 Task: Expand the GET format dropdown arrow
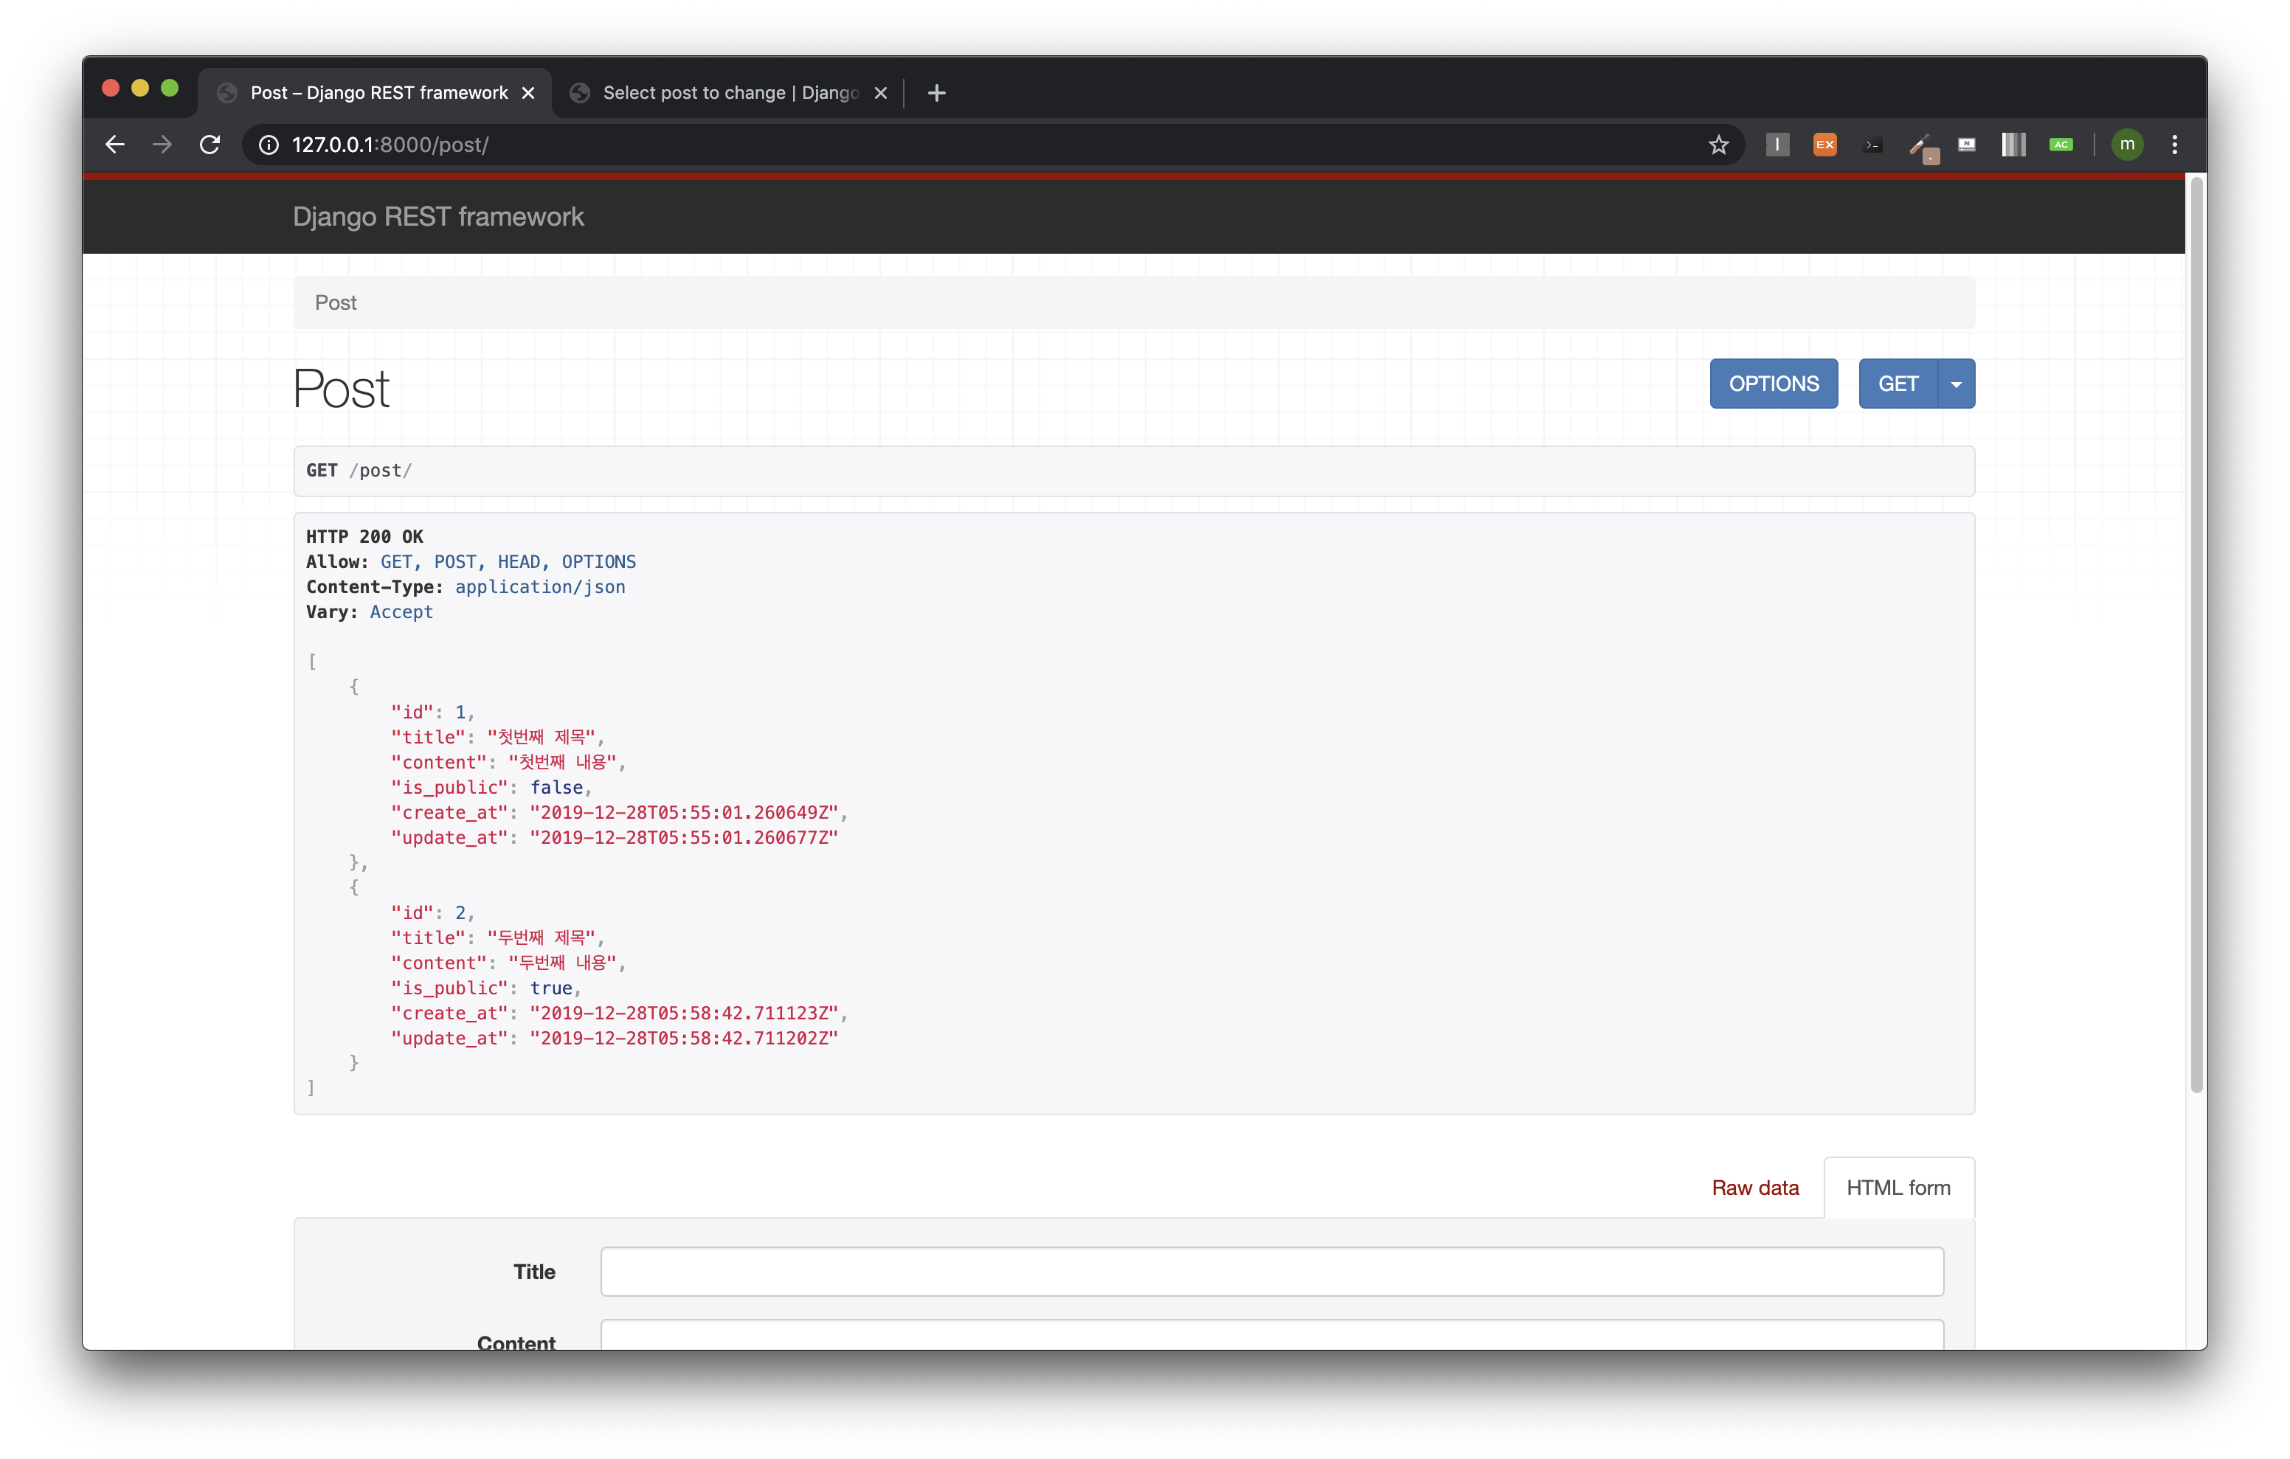pyautogui.click(x=1955, y=384)
